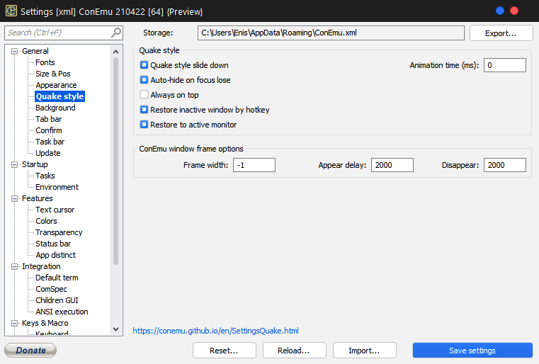The height and width of the screenshot is (364, 539).
Task: Select the Quake style tree item
Action: pos(59,96)
